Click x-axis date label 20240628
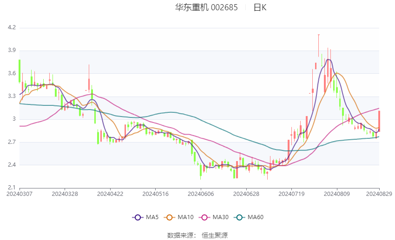395x240 pixels. (x=246, y=194)
